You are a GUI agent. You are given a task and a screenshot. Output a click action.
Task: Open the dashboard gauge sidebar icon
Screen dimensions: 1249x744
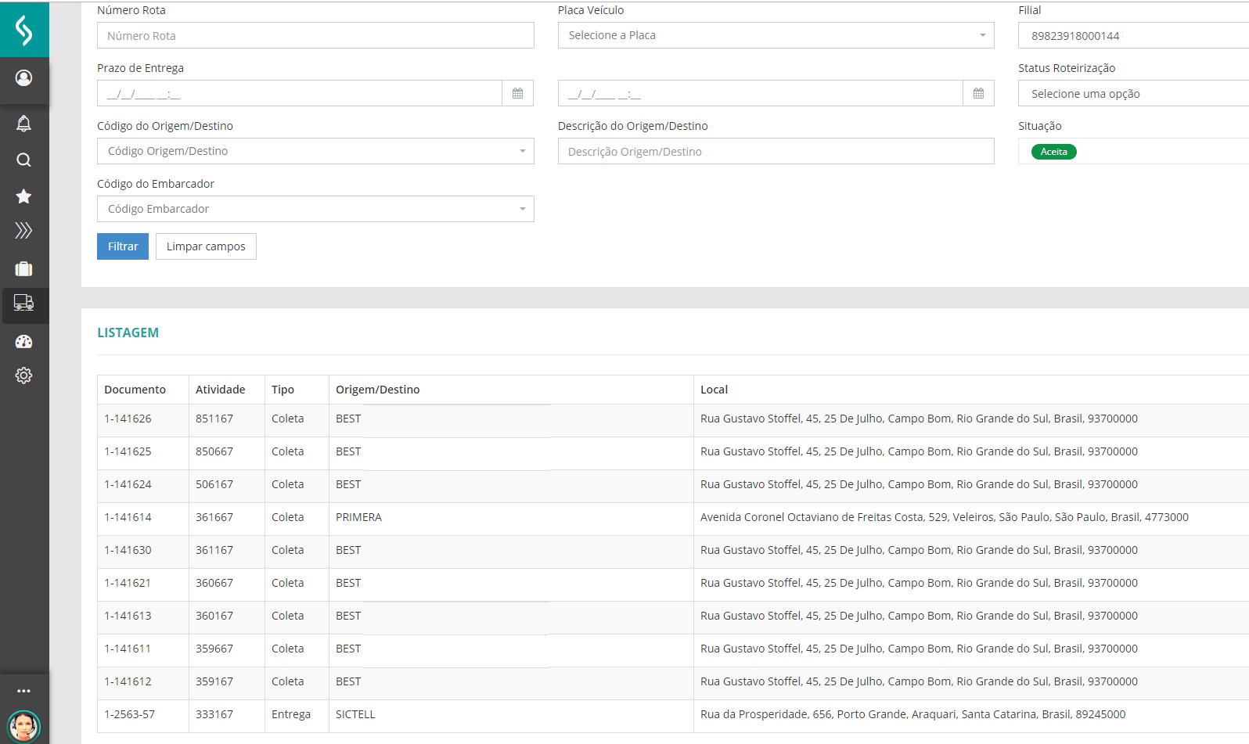pos(24,342)
